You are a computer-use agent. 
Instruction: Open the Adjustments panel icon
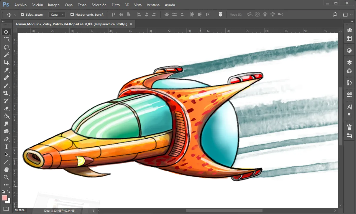pyautogui.click(x=349, y=51)
